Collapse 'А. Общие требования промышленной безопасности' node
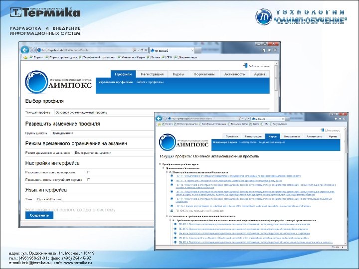Screen dimensions: 359x269 [x=167, y=172]
